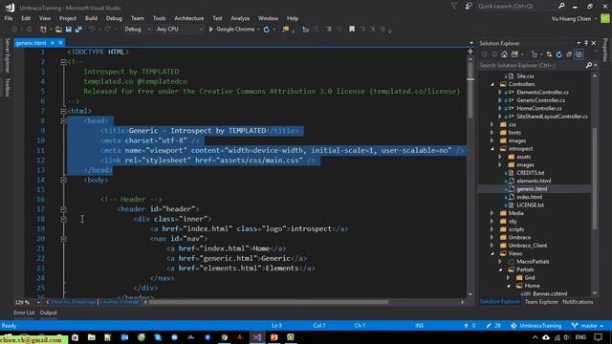Viewport: 612px width, 344px height.
Task: Expand the Umbraco folder
Action: tap(492, 237)
